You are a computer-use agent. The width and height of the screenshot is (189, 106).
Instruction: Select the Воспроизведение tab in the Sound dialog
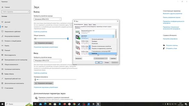tap(79, 24)
